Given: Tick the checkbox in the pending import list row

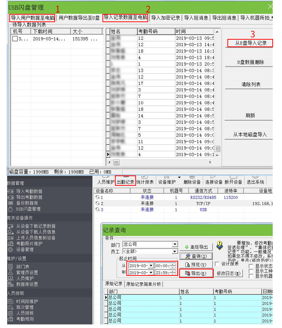Looking at the screenshot, I should [15, 39].
